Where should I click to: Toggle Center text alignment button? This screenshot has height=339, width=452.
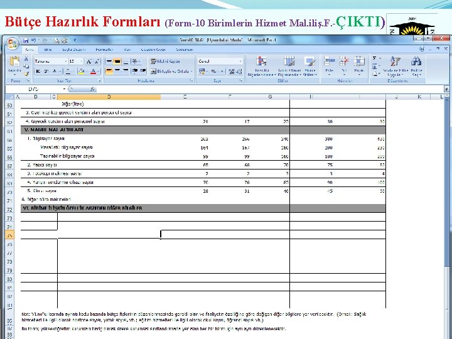pos(117,71)
